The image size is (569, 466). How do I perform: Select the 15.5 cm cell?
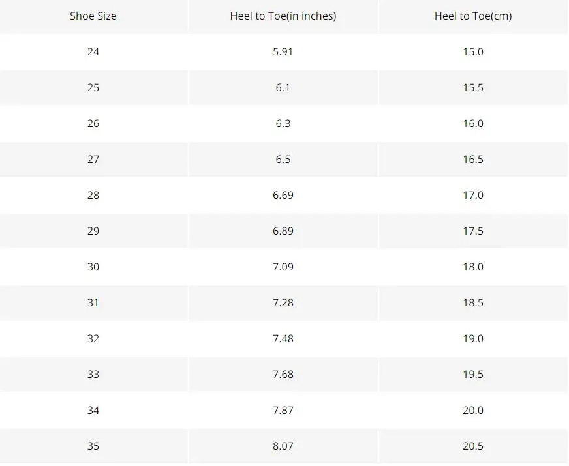tap(473, 88)
